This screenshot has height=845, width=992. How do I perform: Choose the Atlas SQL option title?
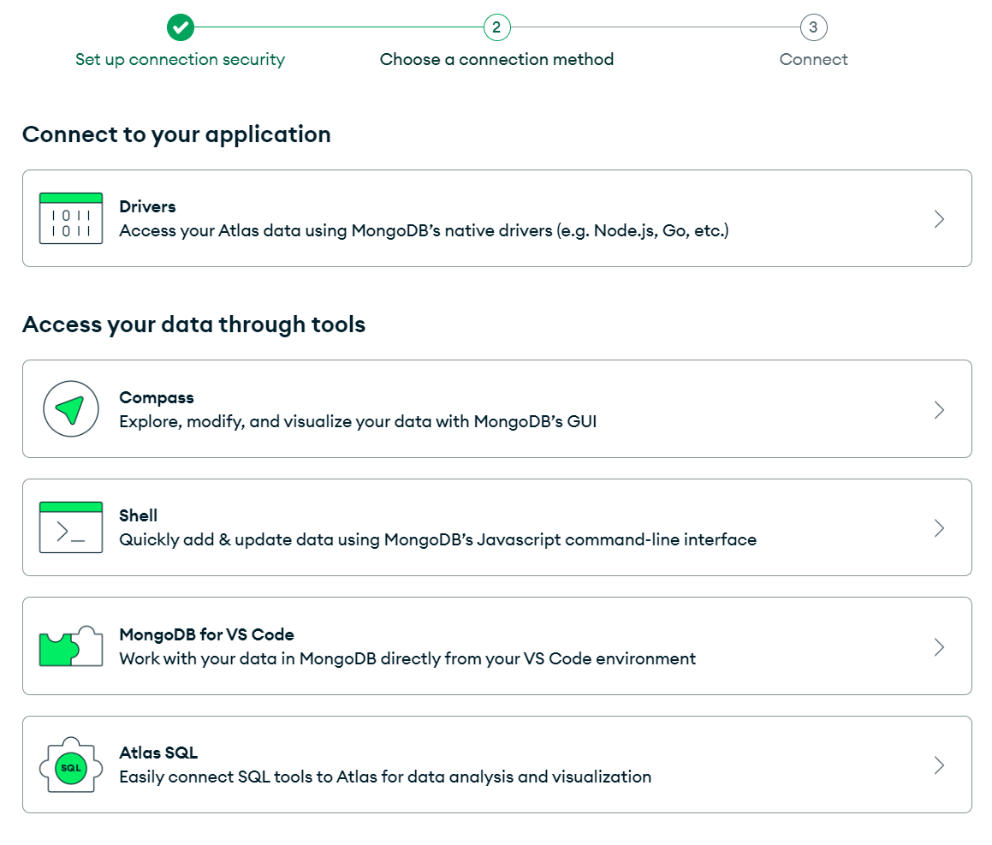(x=158, y=753)
